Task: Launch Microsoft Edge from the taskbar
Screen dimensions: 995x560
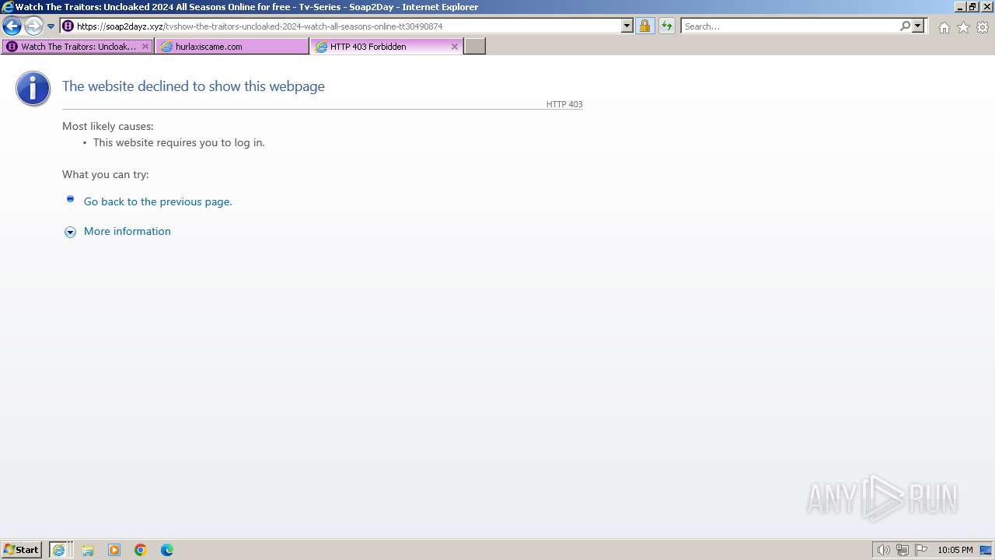Action: pos(167,550)
